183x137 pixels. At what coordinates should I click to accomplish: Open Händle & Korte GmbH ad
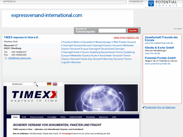click(x=159, y=48)
